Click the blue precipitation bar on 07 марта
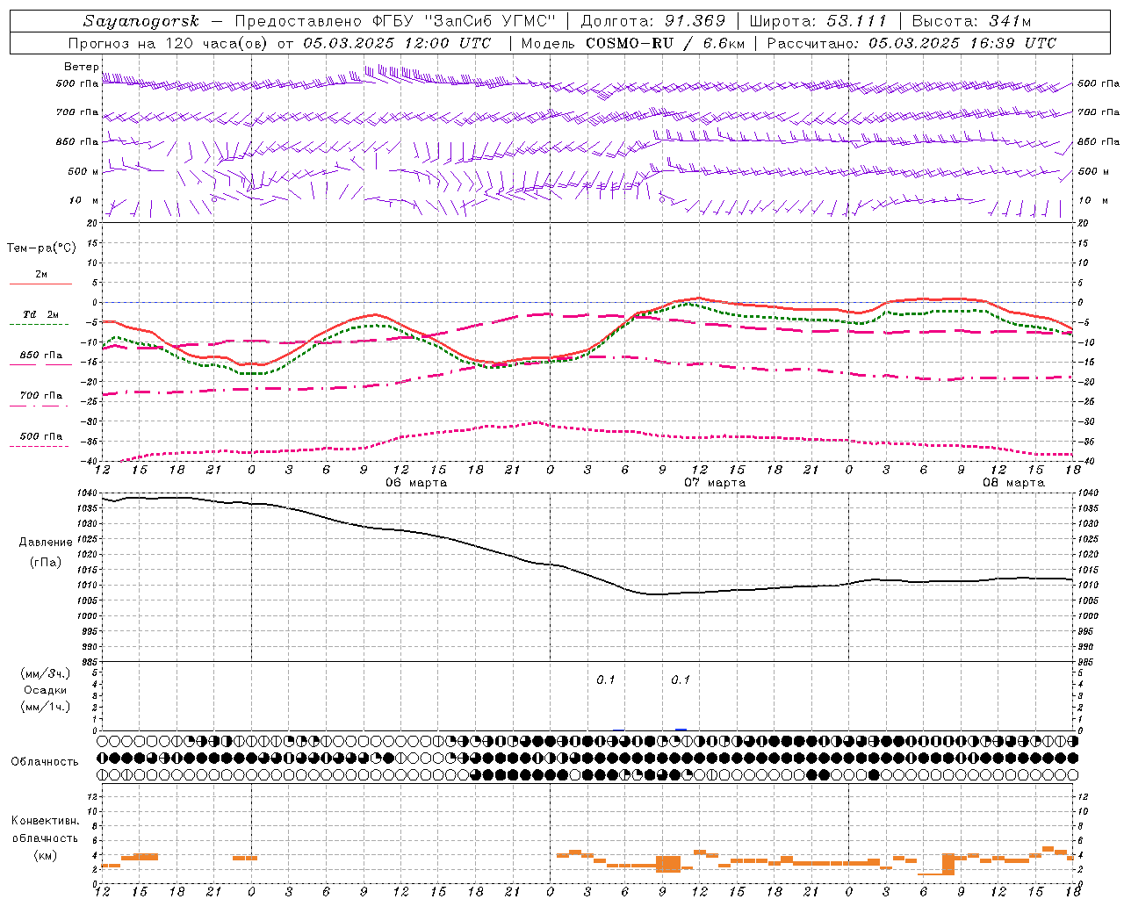 point(681,729)
